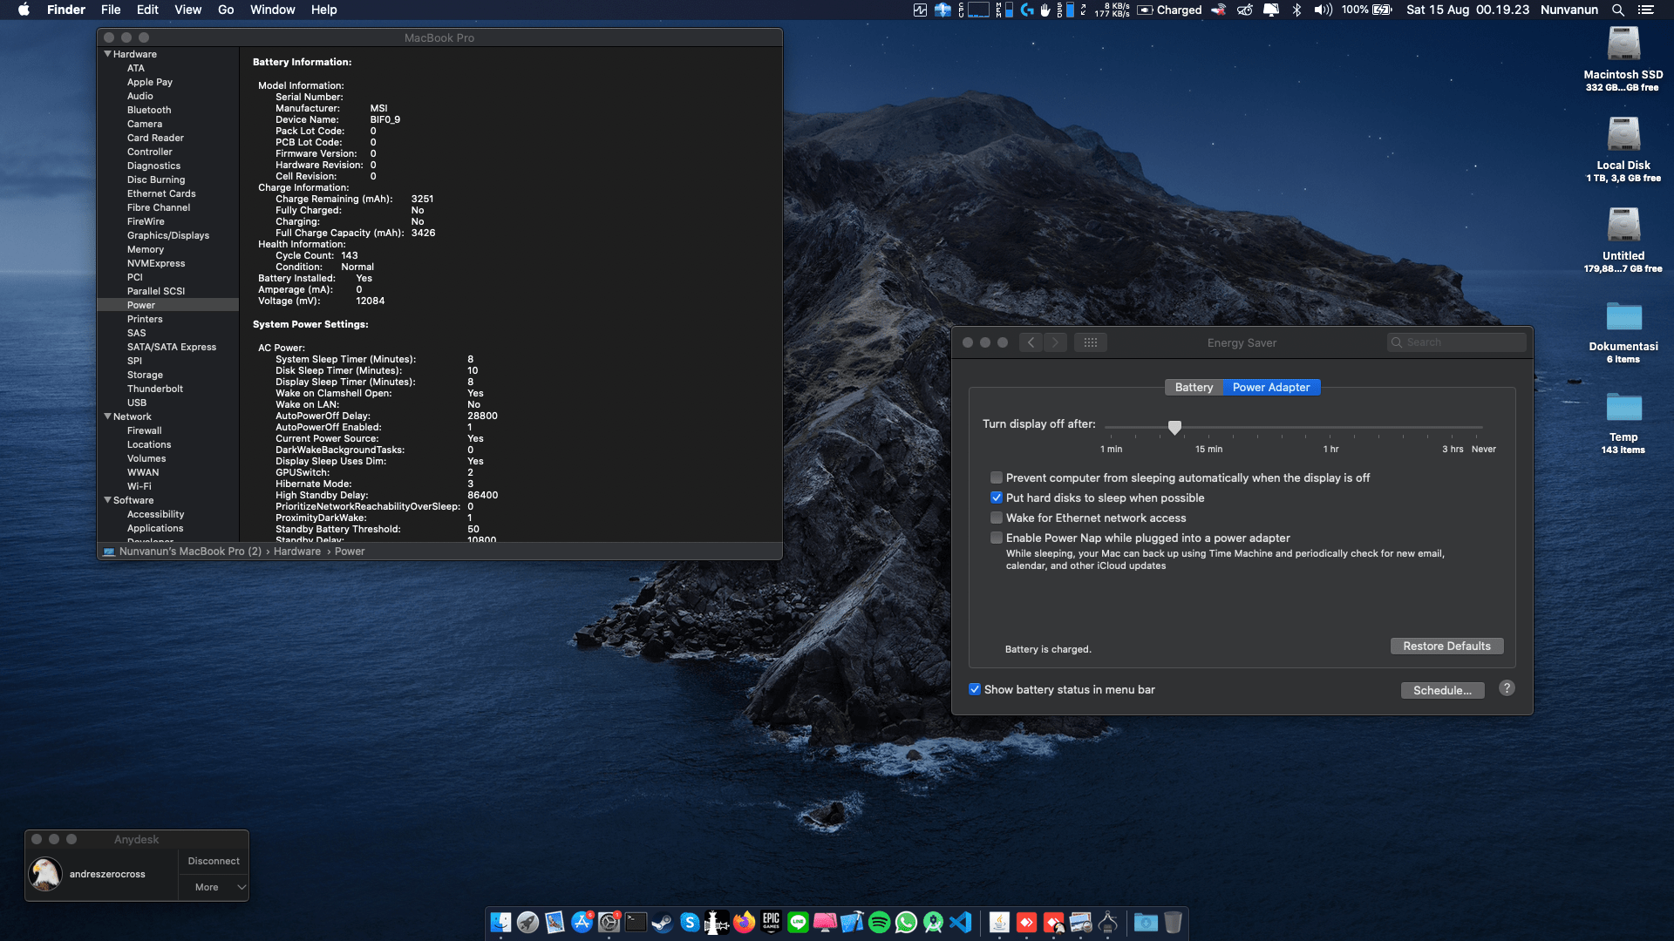The width and height of the screenshot is (1674, 941).
Task: Click the display off slider thumb
Action: click(x=1174, y=427)
